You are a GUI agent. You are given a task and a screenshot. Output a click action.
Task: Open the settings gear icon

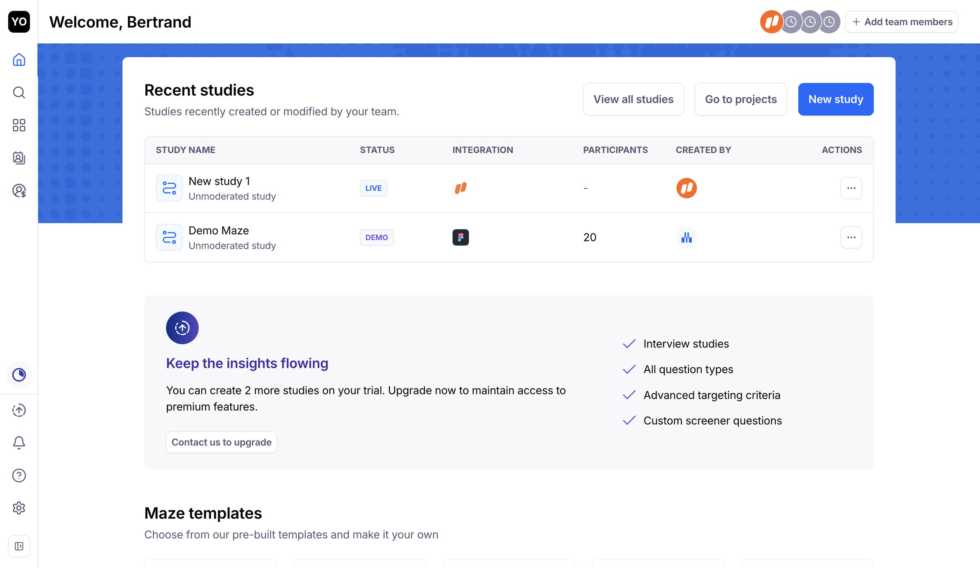pos(19,508)
